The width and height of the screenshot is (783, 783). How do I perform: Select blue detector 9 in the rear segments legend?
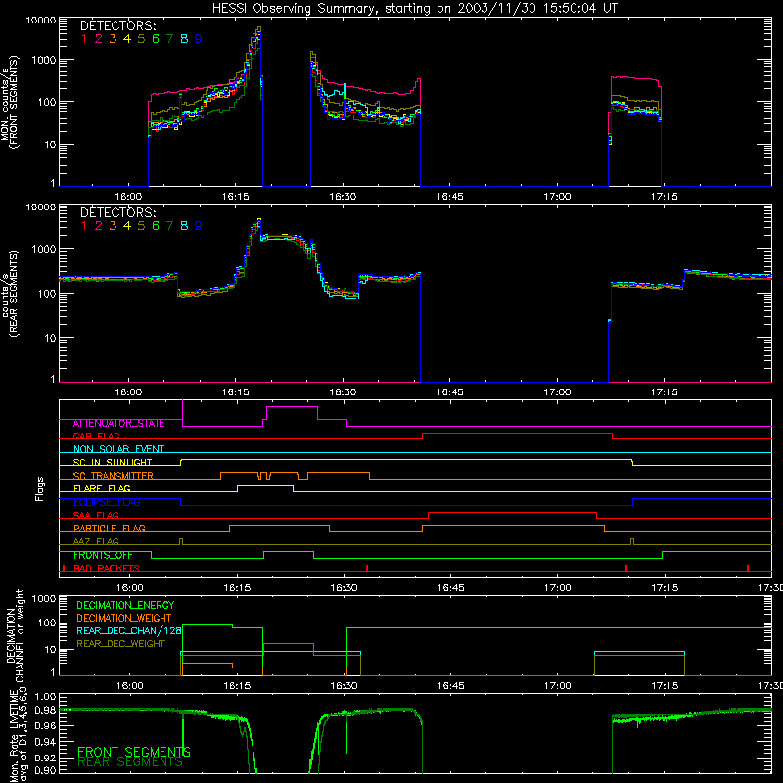tap(199, 226)
